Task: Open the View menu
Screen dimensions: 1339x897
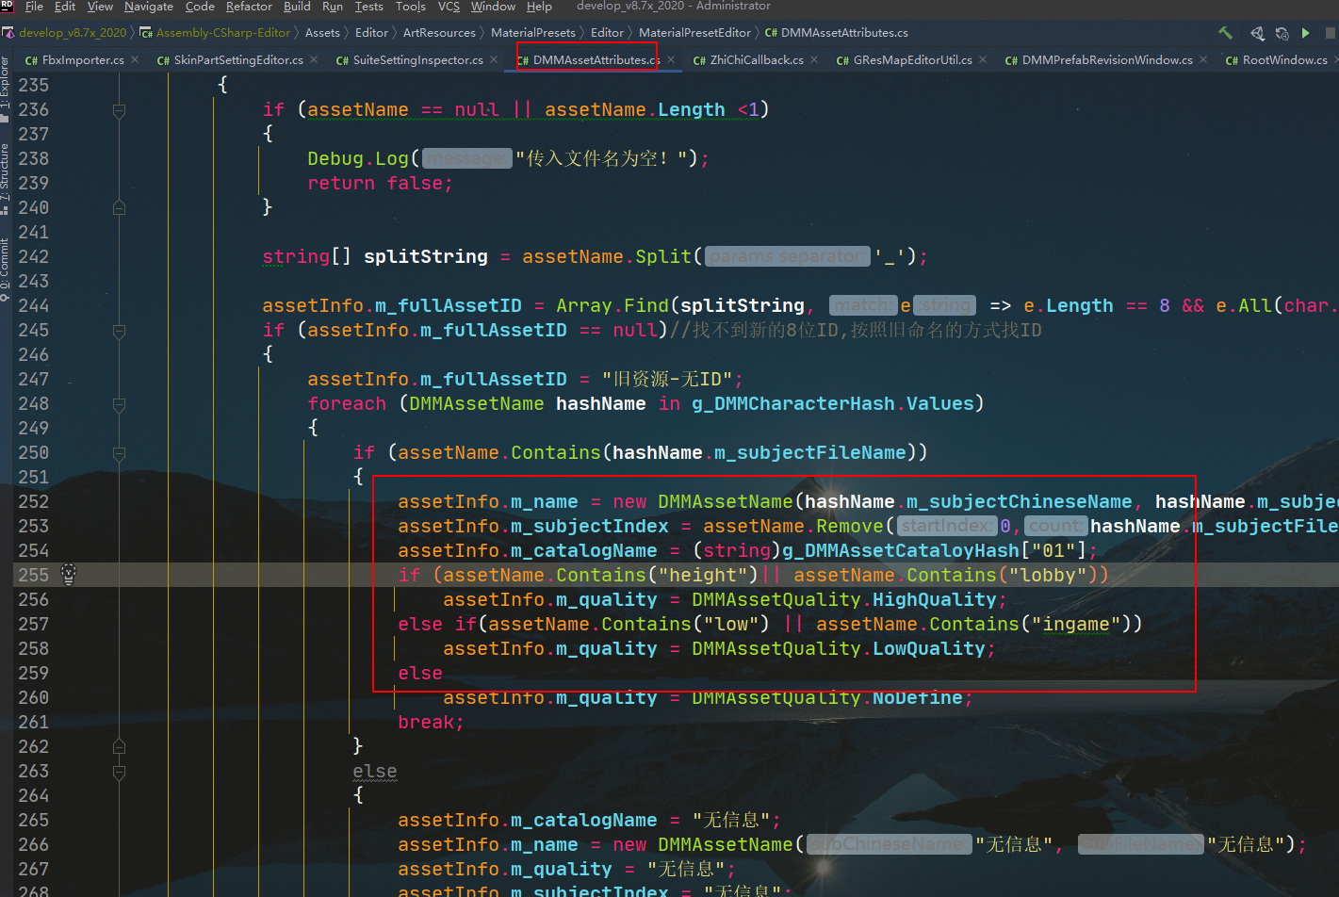Action: [100, 6]
